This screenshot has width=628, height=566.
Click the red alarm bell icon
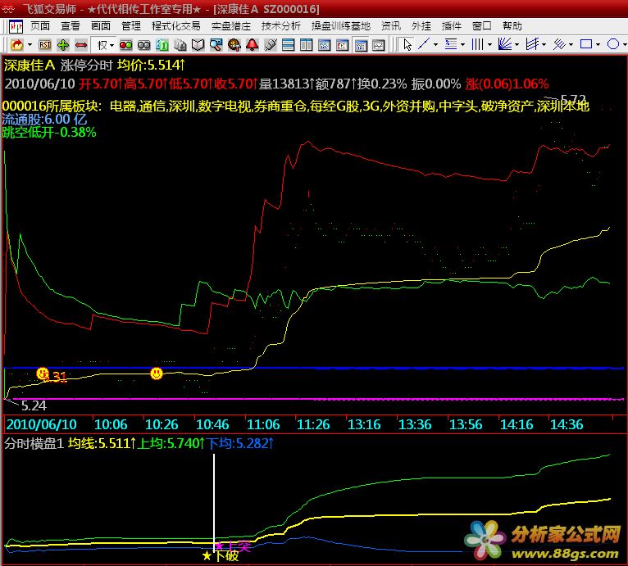(x=252, y=44)
